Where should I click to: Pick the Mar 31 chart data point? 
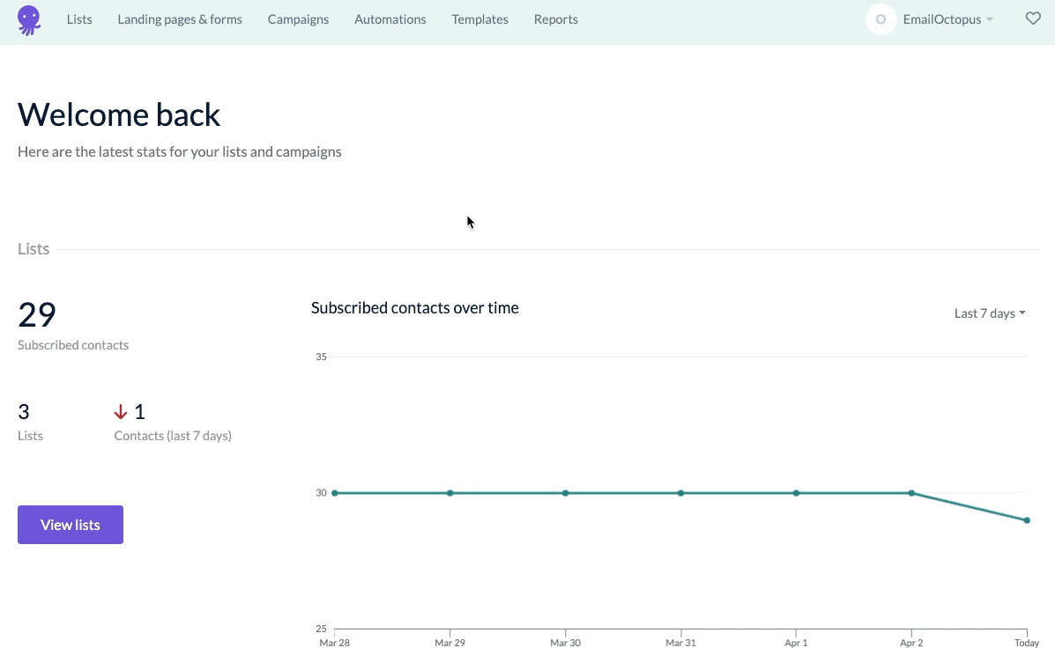coord(681,493)
